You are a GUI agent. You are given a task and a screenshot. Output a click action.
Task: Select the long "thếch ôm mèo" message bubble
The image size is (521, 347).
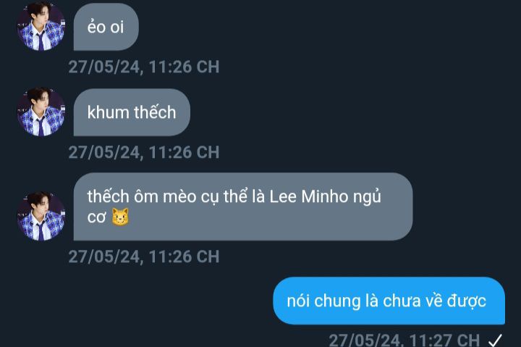[x=243, y=206]
